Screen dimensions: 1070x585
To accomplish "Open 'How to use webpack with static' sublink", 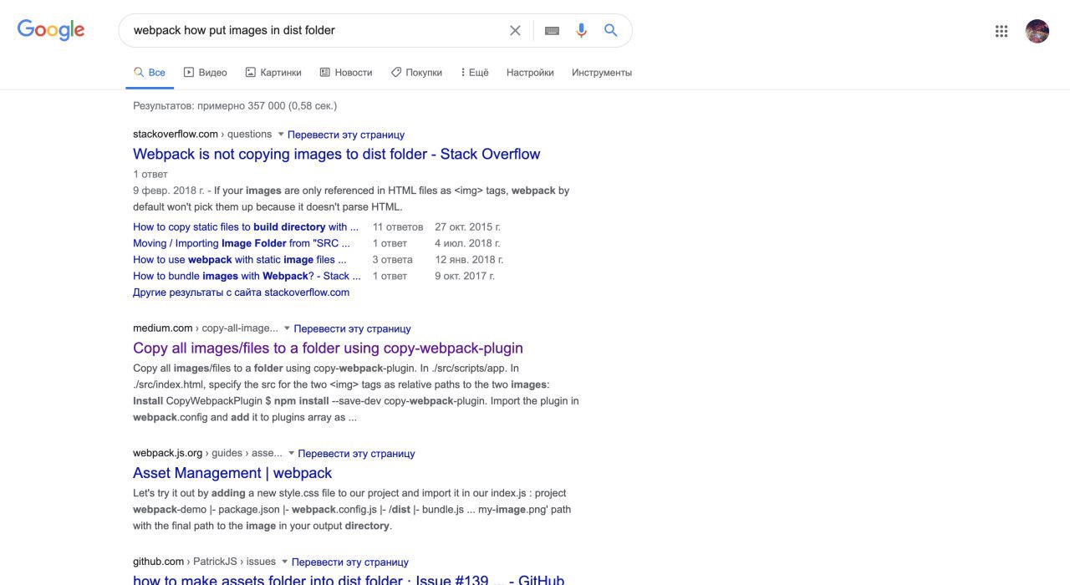I will pos(240,260).
